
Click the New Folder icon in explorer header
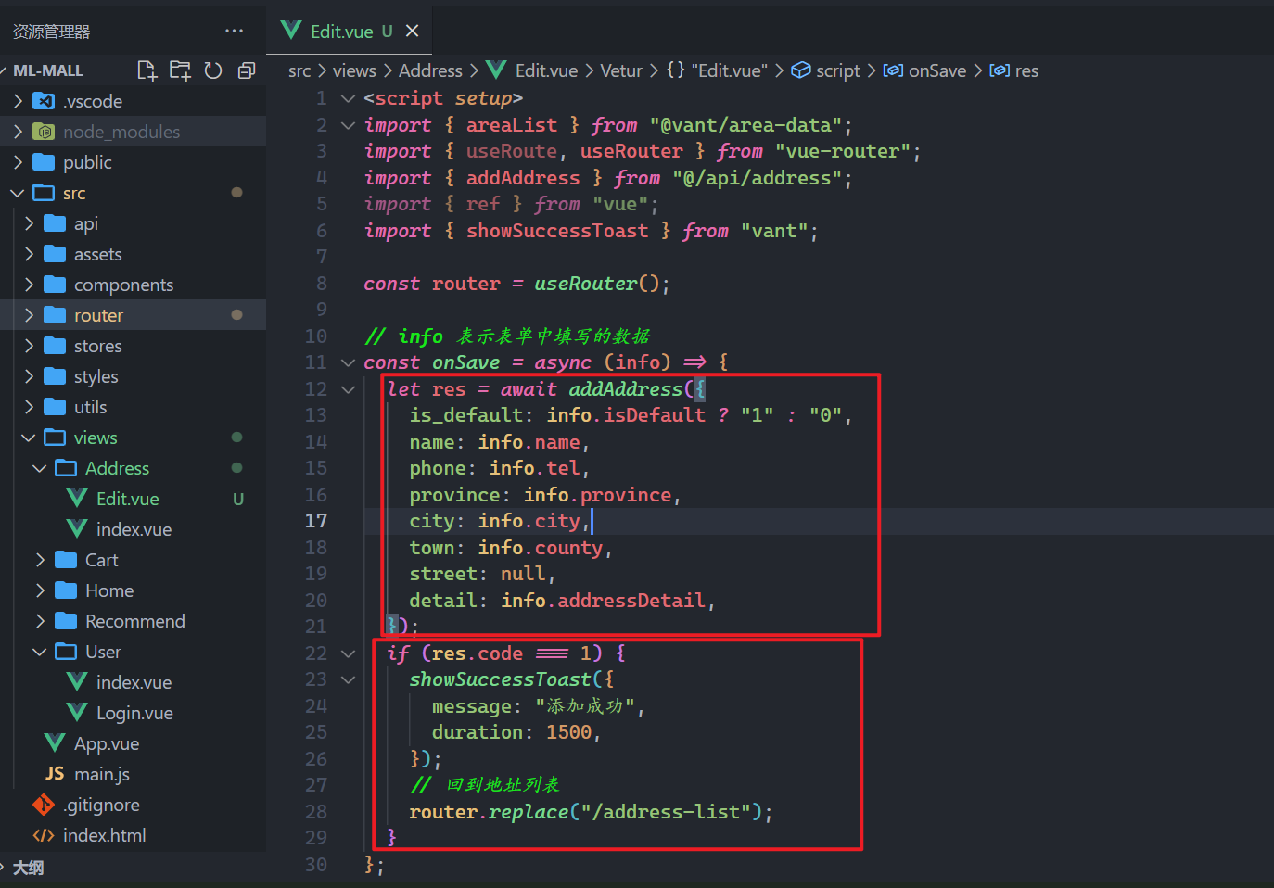pyautogui.click(x=180, y=70)
